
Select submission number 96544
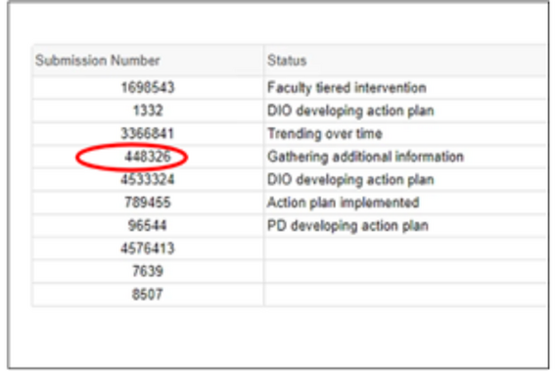click(x=147, y=225)
